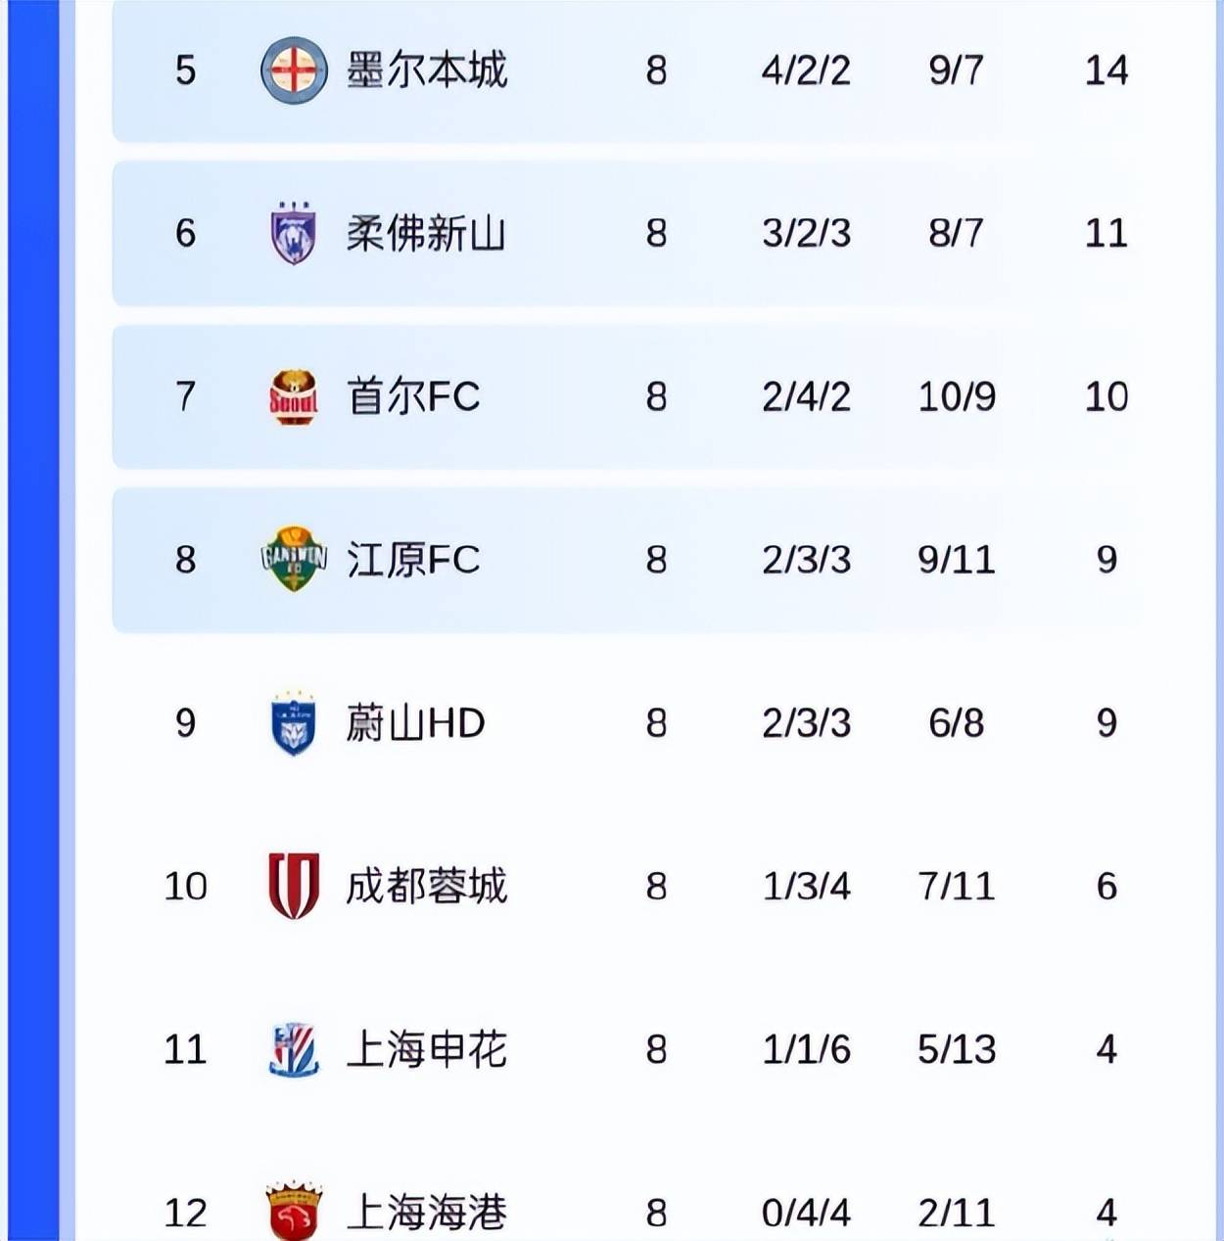Click the Chengdu Rongcheng (成都蓉城) red crest
The height and width of the screenshot is (1241, 1224).
293,886
